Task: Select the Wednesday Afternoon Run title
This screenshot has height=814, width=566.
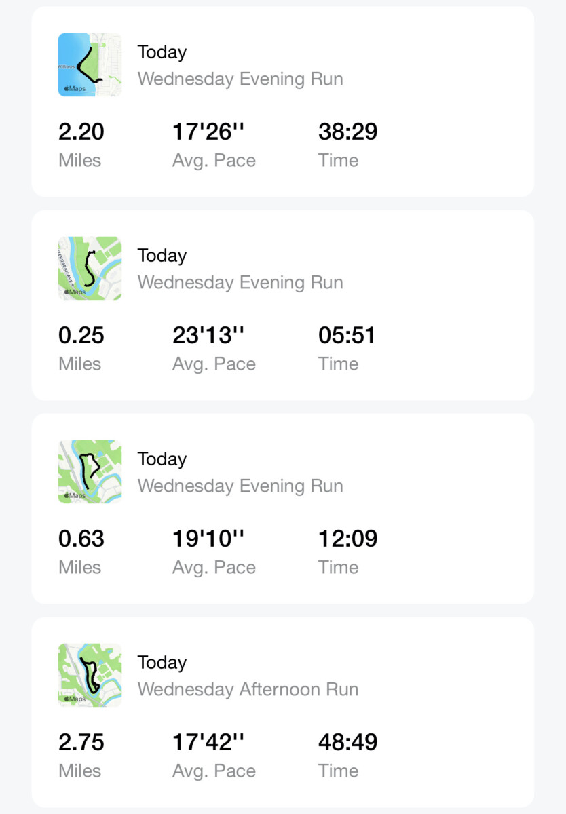Action: [248, 690]
